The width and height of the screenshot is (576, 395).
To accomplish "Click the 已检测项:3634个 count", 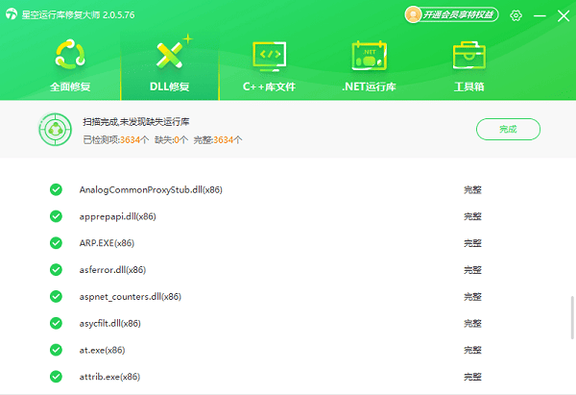I will (116, 139).
